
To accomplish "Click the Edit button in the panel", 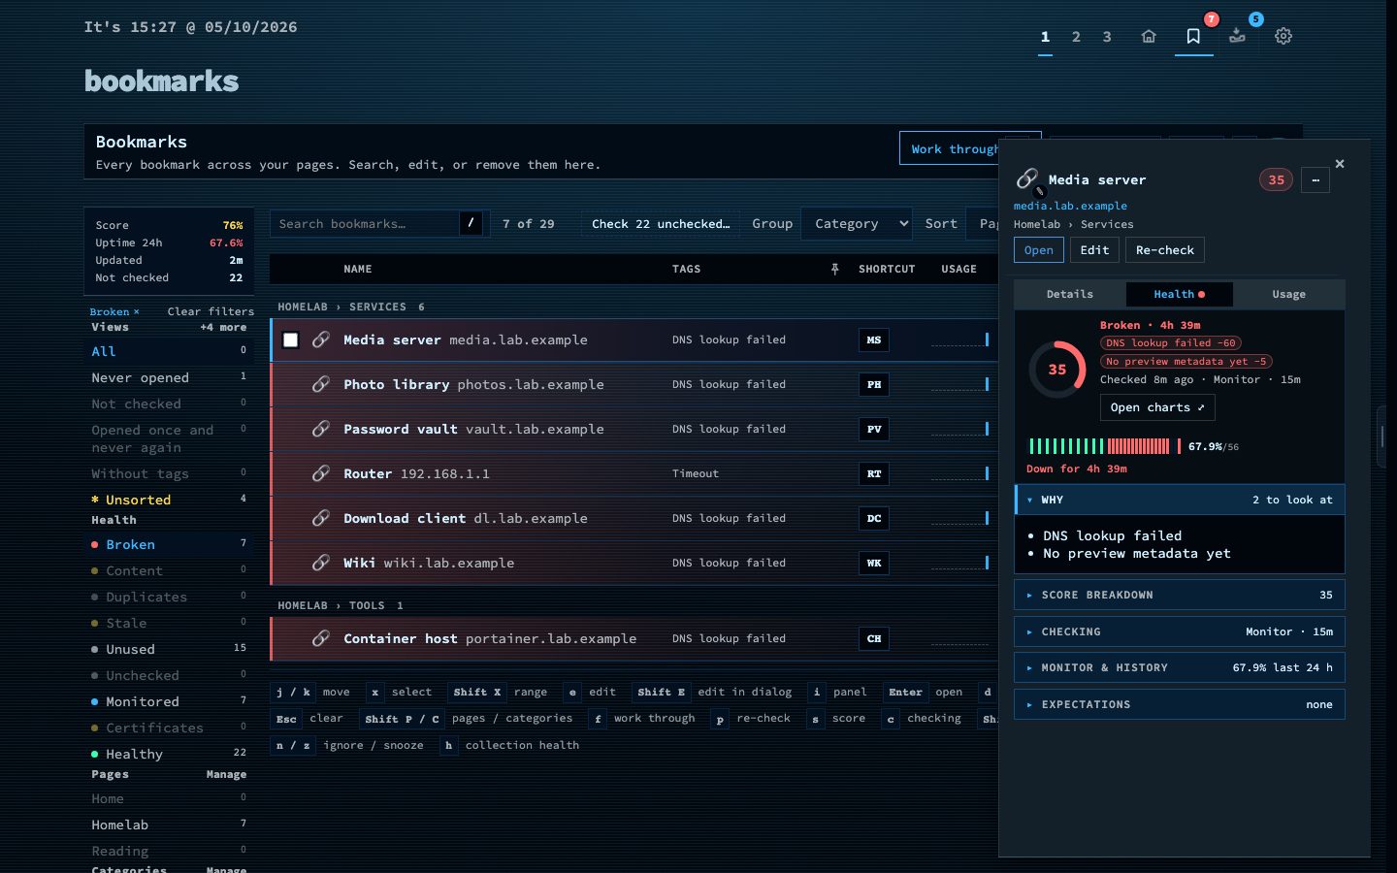I will click(x=1094, y=250).
